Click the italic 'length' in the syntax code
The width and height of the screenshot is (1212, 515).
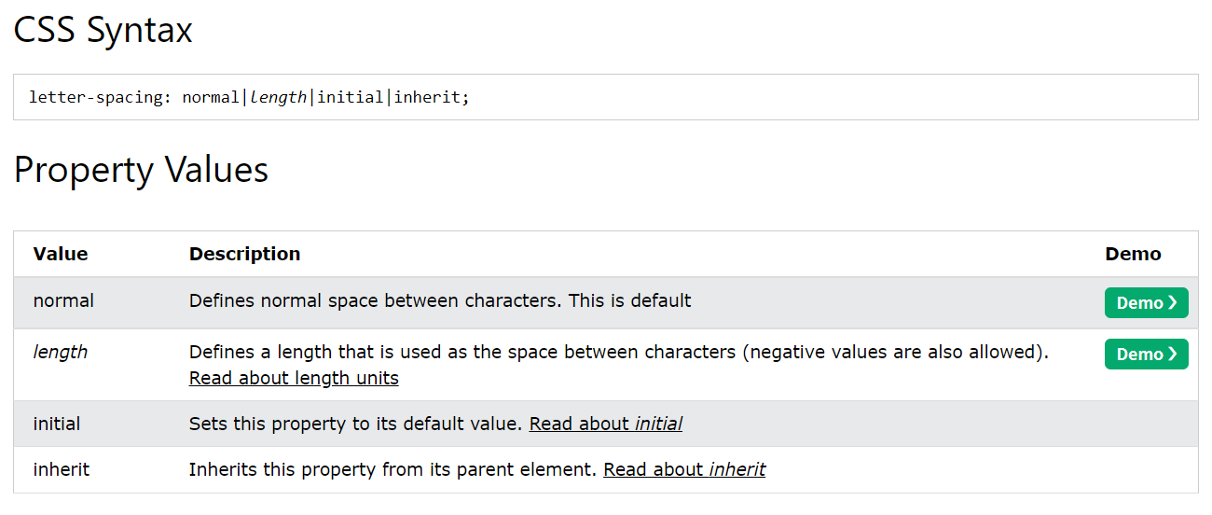pos(278,97)
